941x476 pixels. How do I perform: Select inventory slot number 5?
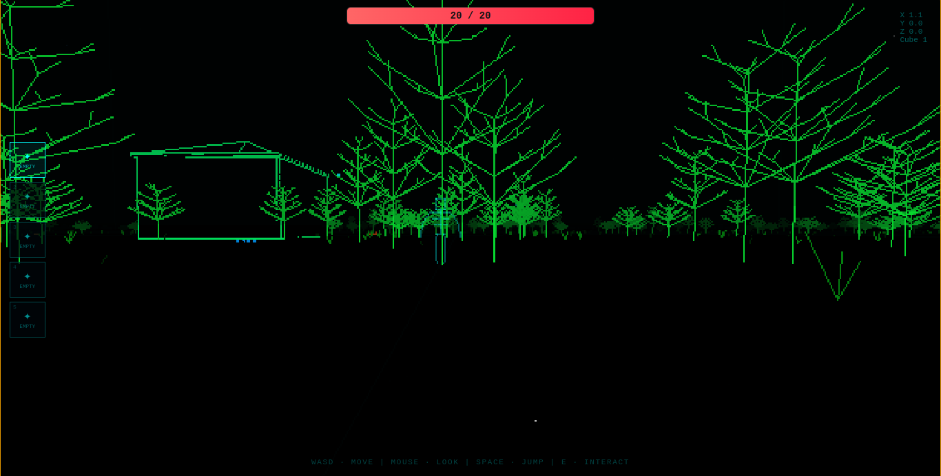tap(28, 320)
